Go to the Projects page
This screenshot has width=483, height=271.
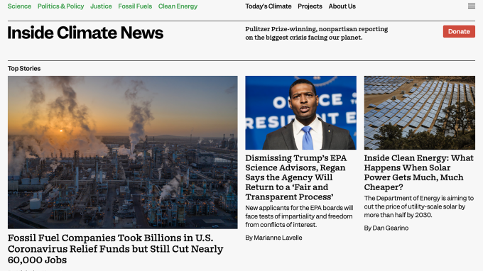[x=310, y=6]
